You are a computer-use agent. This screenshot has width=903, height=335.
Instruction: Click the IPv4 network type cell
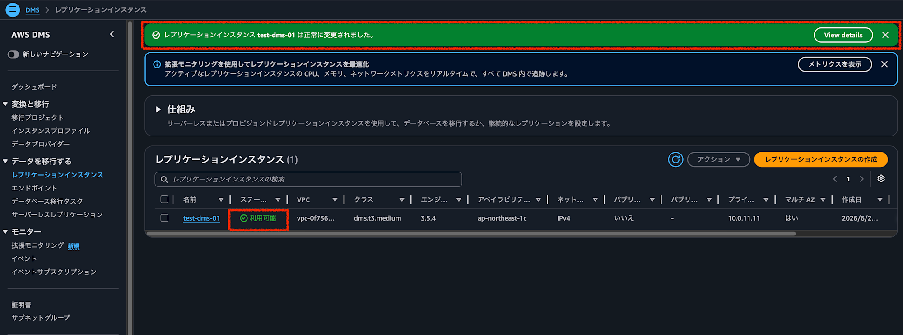click(x=563, y=218)
